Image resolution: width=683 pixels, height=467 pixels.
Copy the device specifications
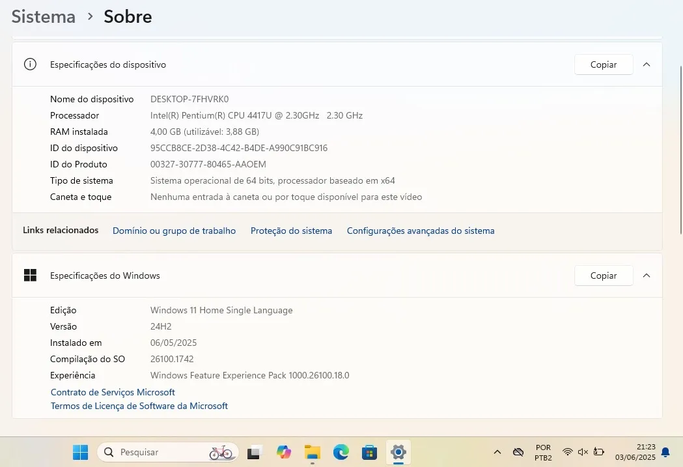(x=604, y=64)
